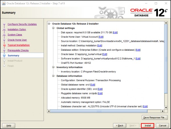Edit the Oracle system identifier SID
171x129 pixels.
100,89
